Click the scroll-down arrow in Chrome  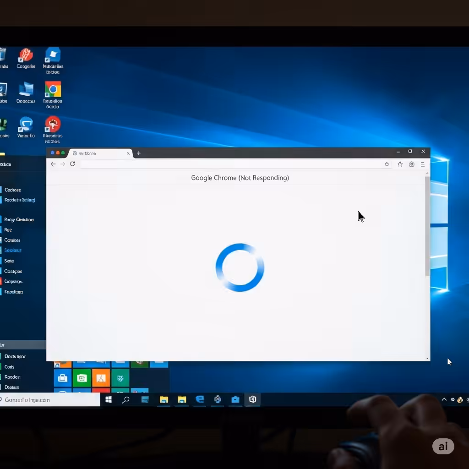[427, 358]
